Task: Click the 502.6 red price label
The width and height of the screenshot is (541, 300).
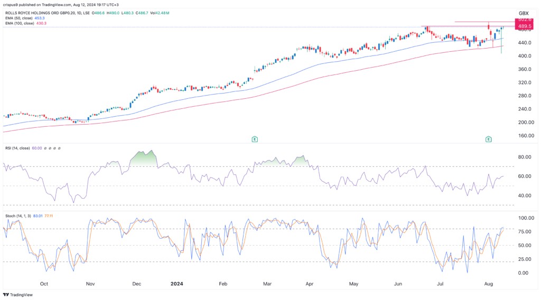Action: tap(524, 20)
